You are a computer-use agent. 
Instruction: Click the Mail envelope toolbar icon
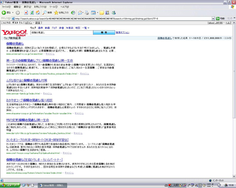click(80, 13)
